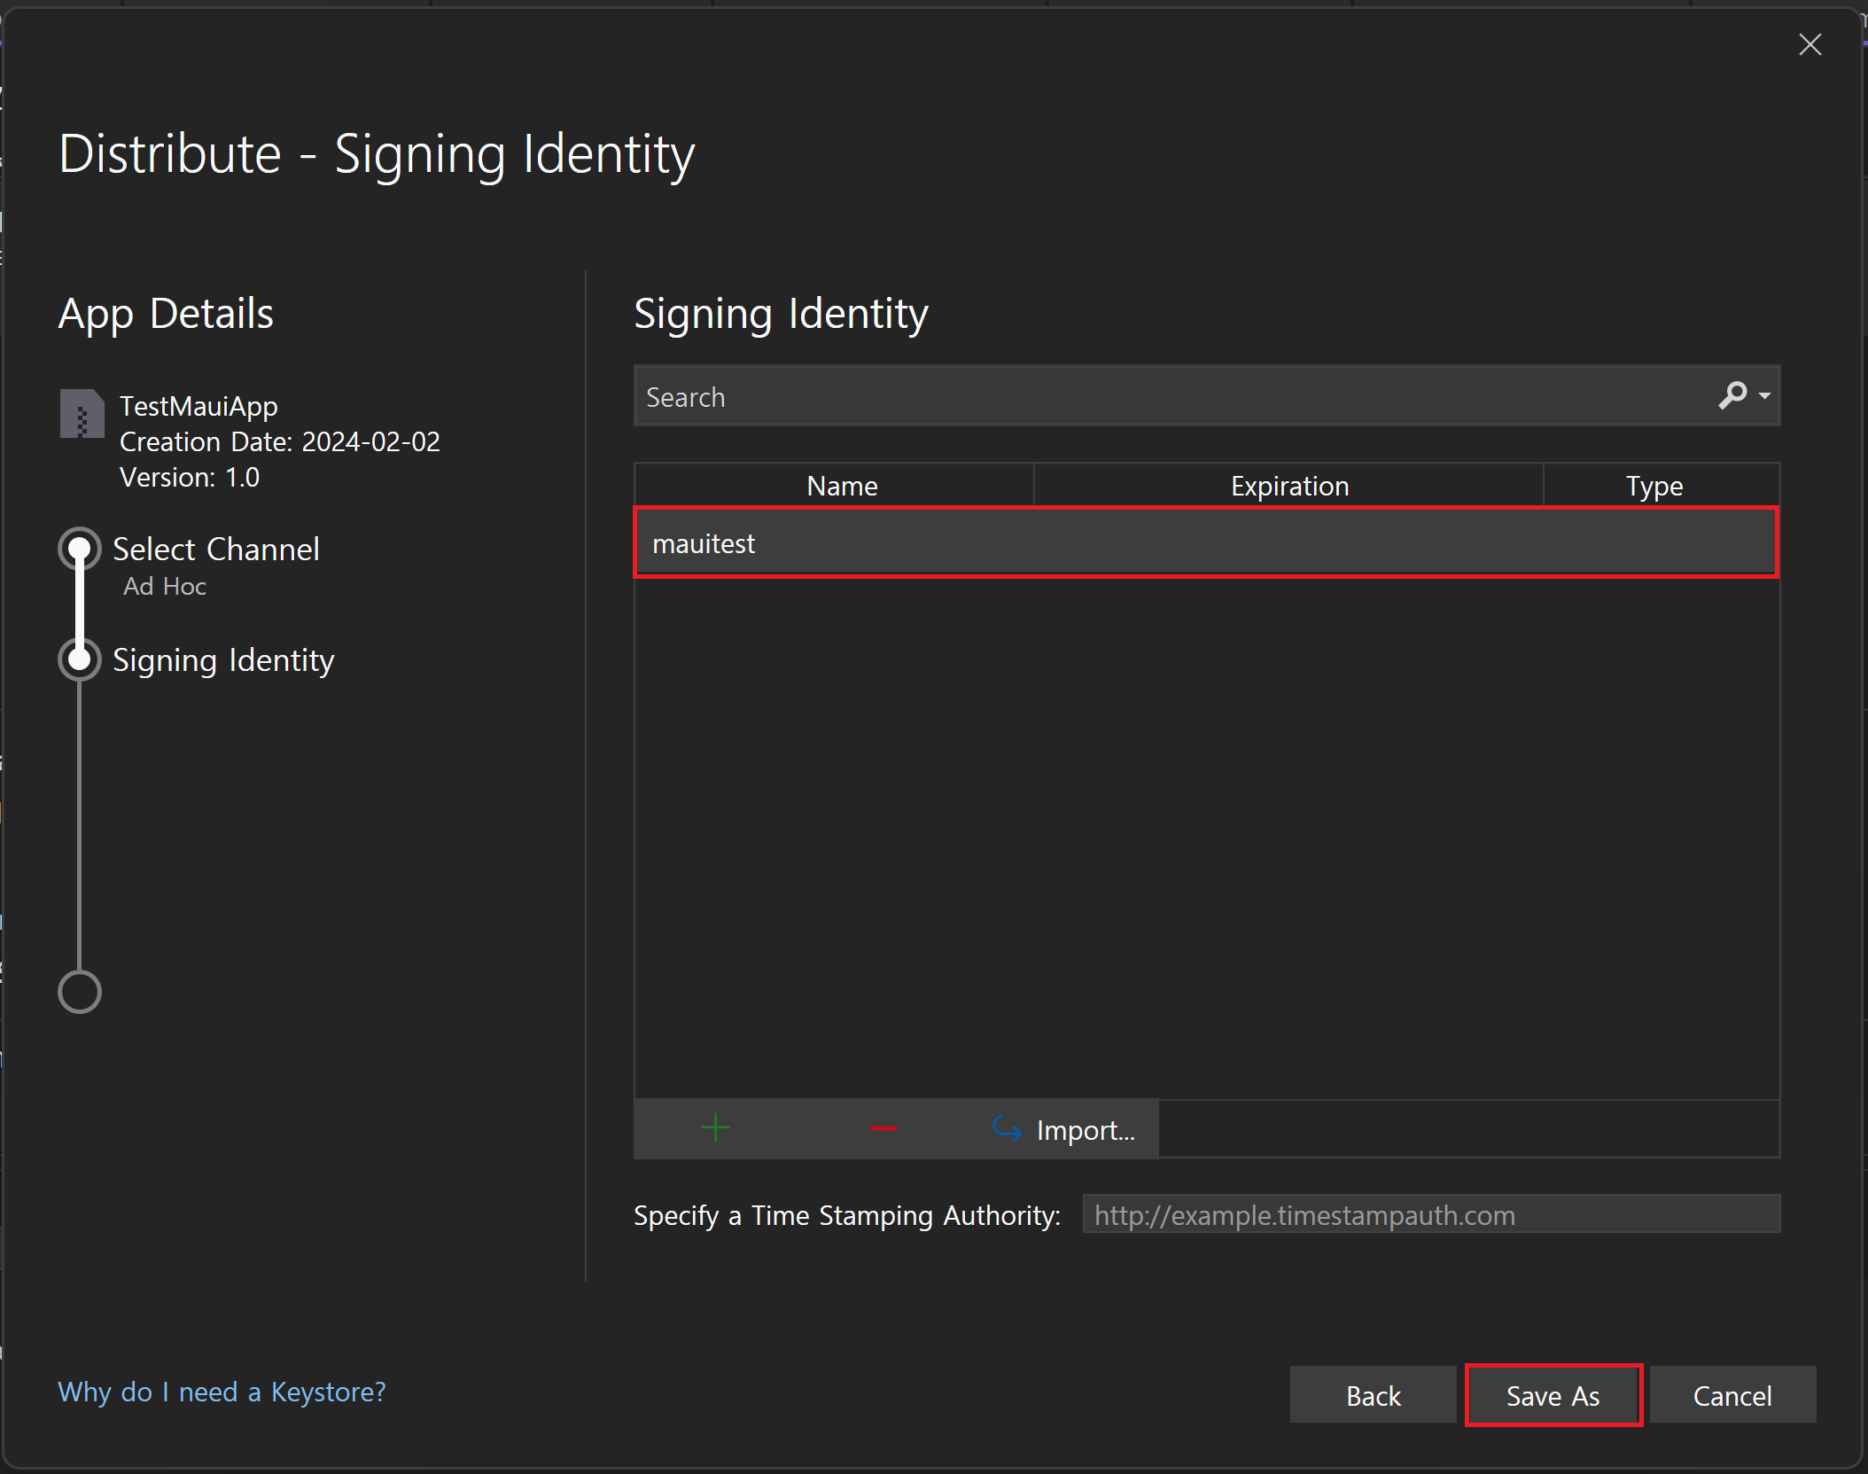Sort by the Name column header
1868x1474 pixels.
[x=841, y=486]
